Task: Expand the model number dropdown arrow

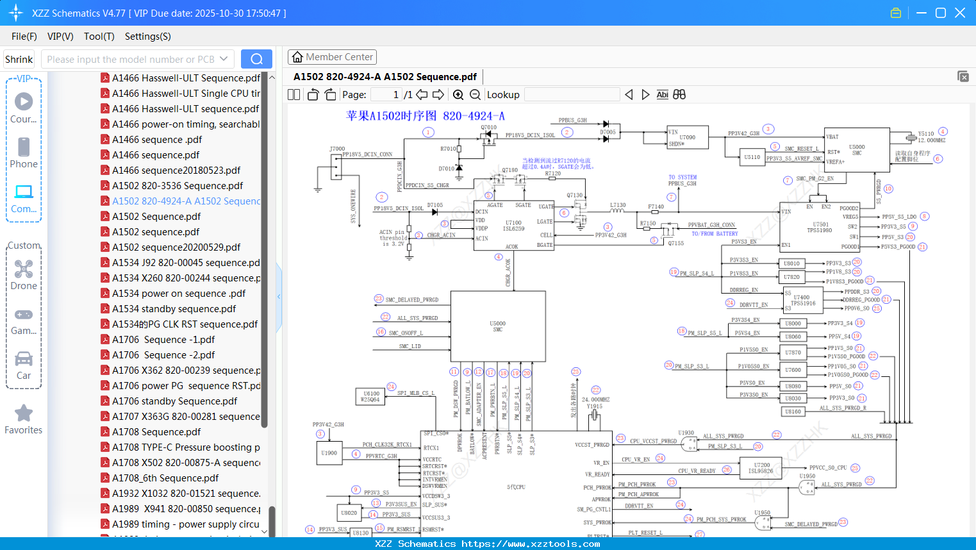Action: coord(224,59)
